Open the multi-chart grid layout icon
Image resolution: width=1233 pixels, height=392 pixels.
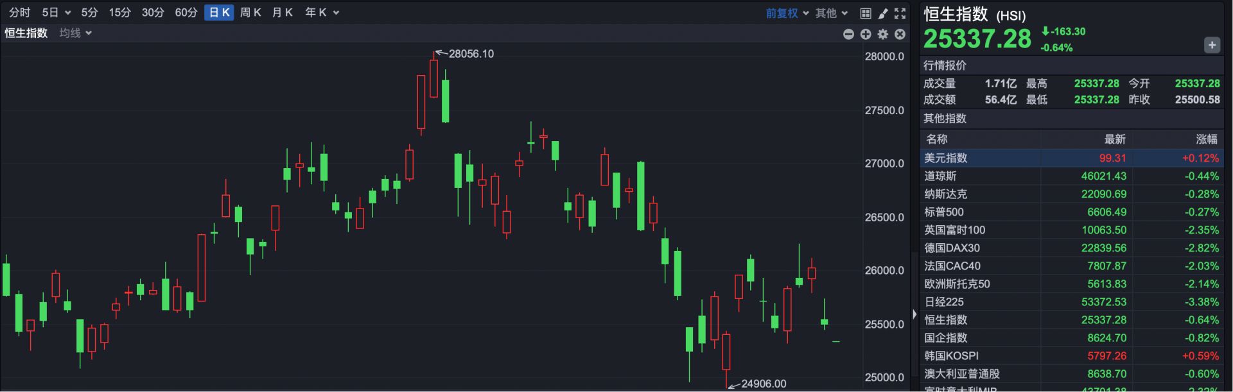click(x=866, y=13)
